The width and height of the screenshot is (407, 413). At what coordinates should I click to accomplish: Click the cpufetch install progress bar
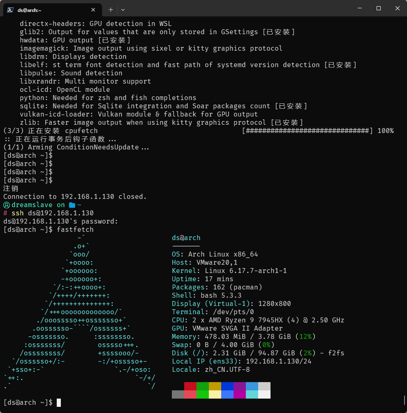(x=308, y=131)
